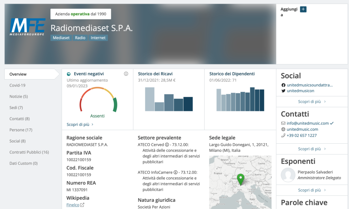Click the Internet tag

click(x=98, y=38)
